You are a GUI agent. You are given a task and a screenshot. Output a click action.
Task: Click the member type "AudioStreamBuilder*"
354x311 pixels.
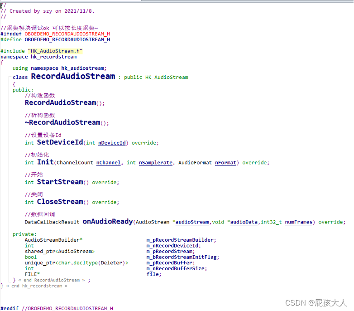54,240
